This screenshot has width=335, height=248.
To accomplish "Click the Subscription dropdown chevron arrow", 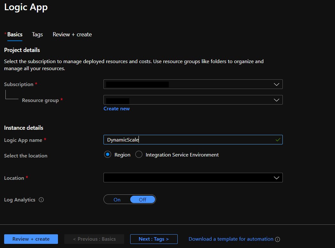I will [276, 84].
